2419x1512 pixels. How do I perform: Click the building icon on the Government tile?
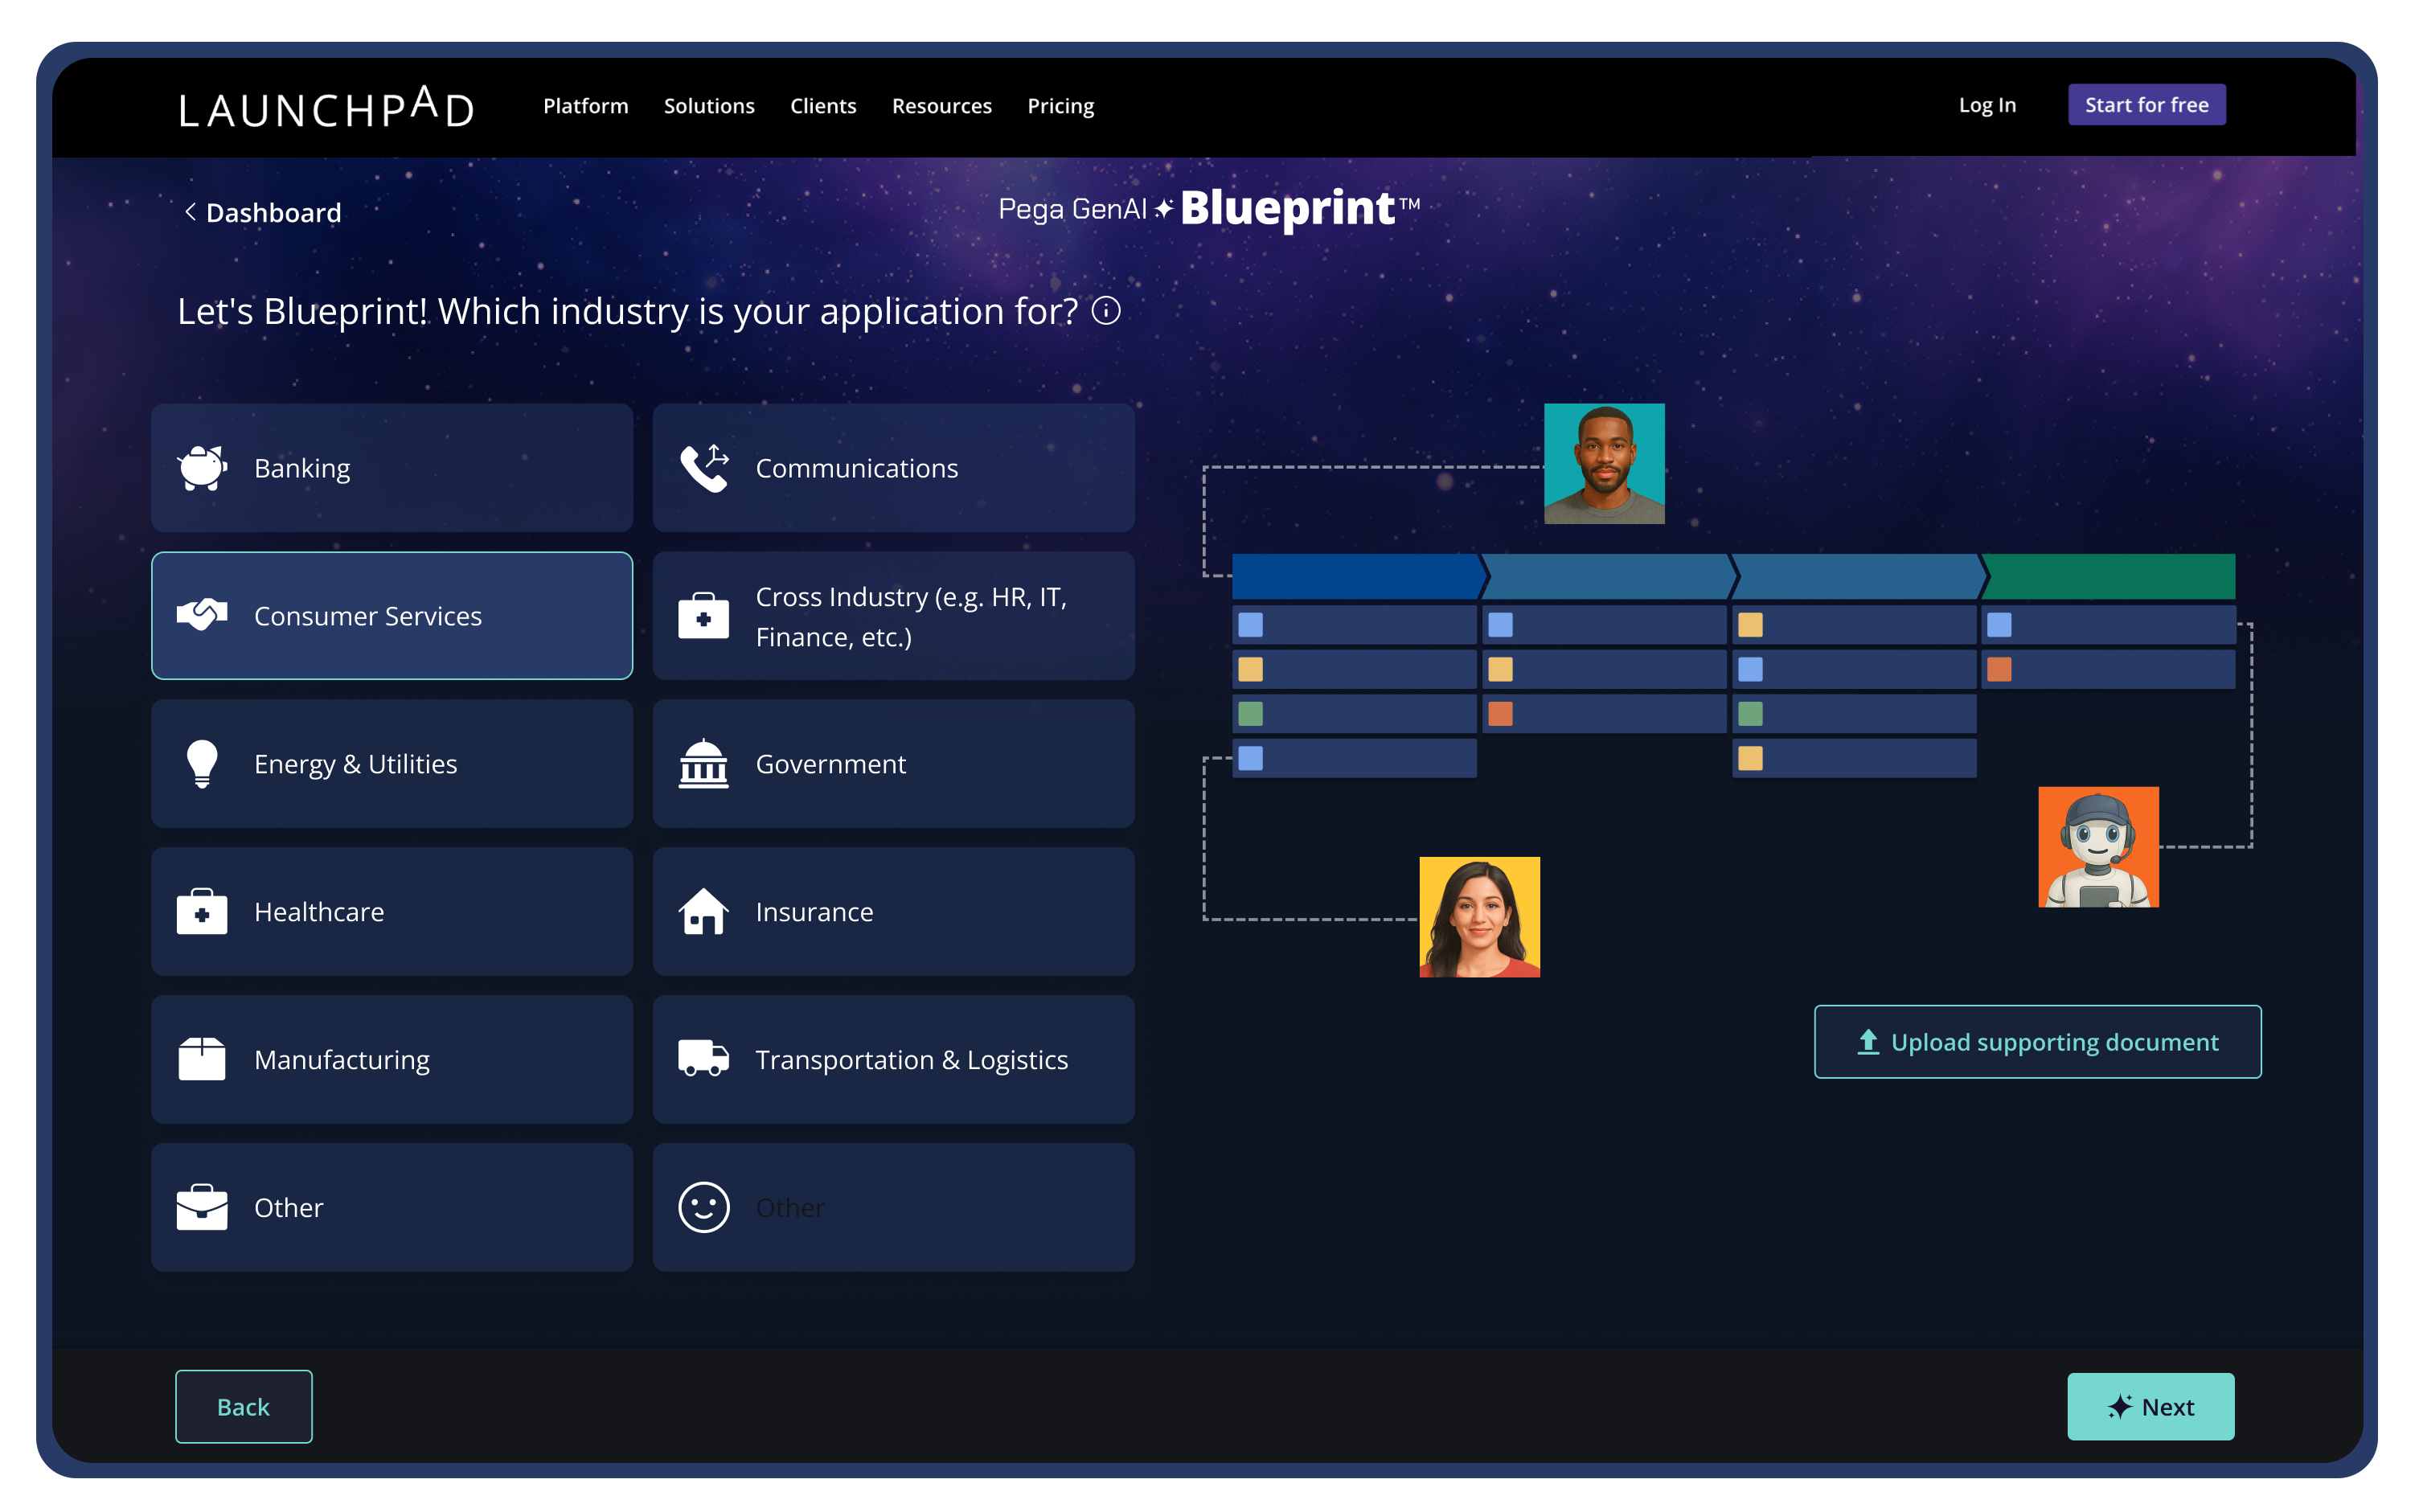tap(704, 763)
